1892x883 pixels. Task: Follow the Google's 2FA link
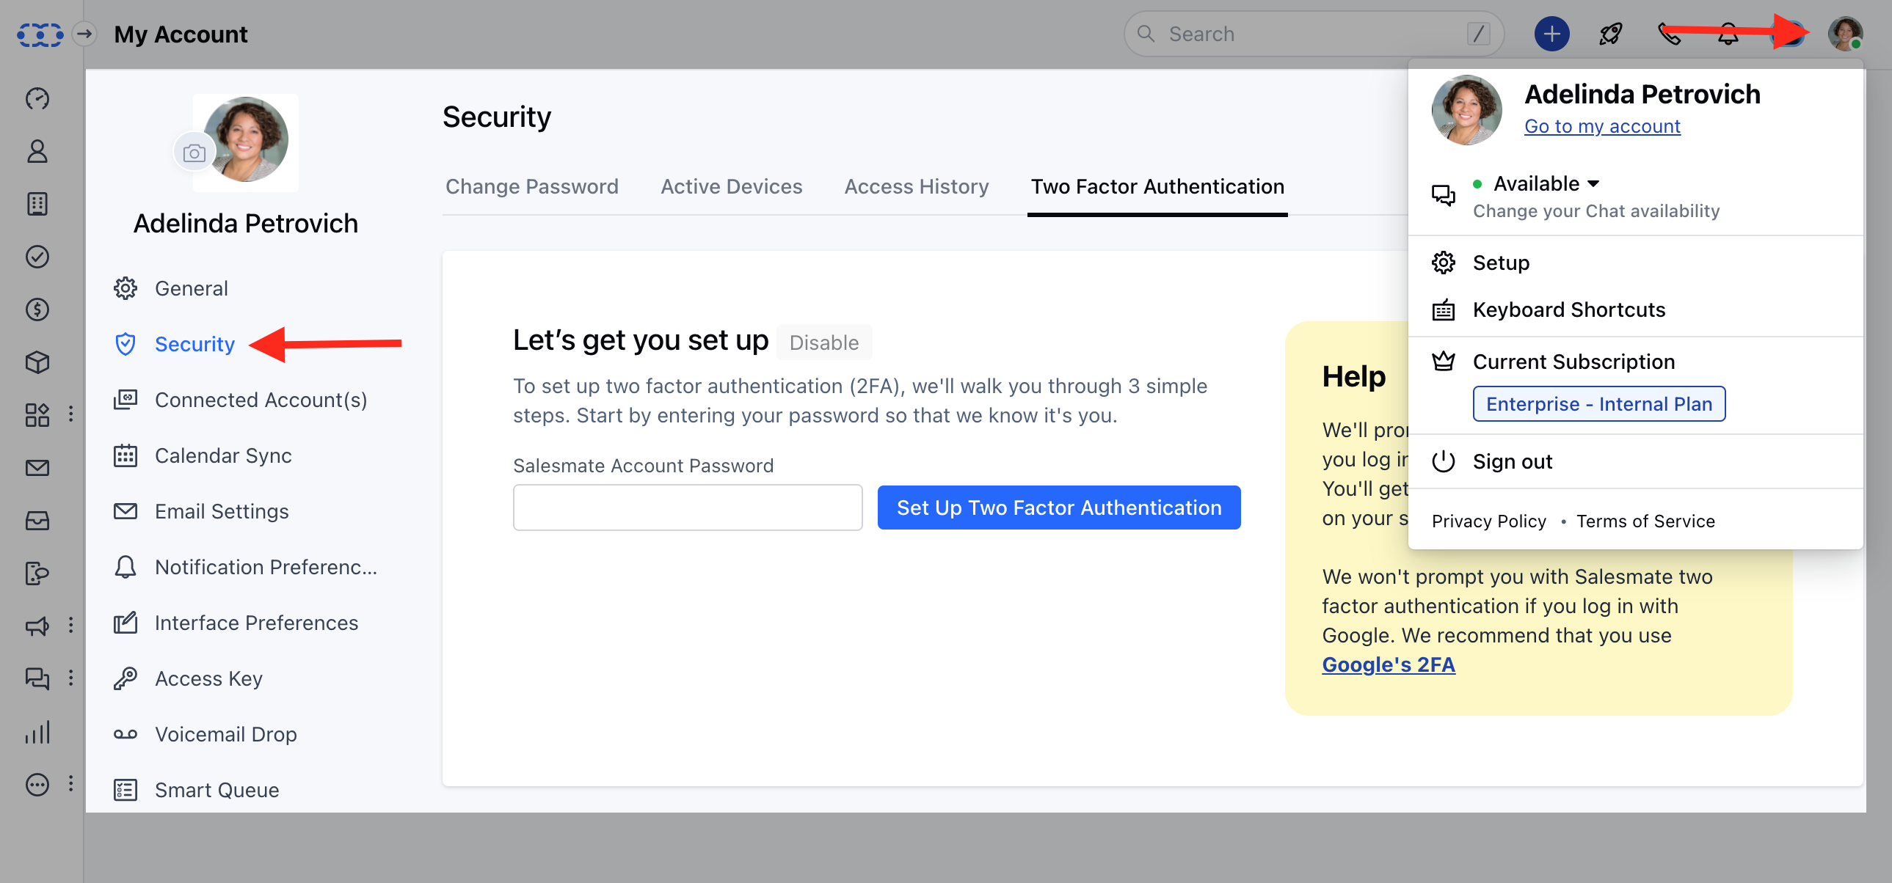(x=1388, y=664)
